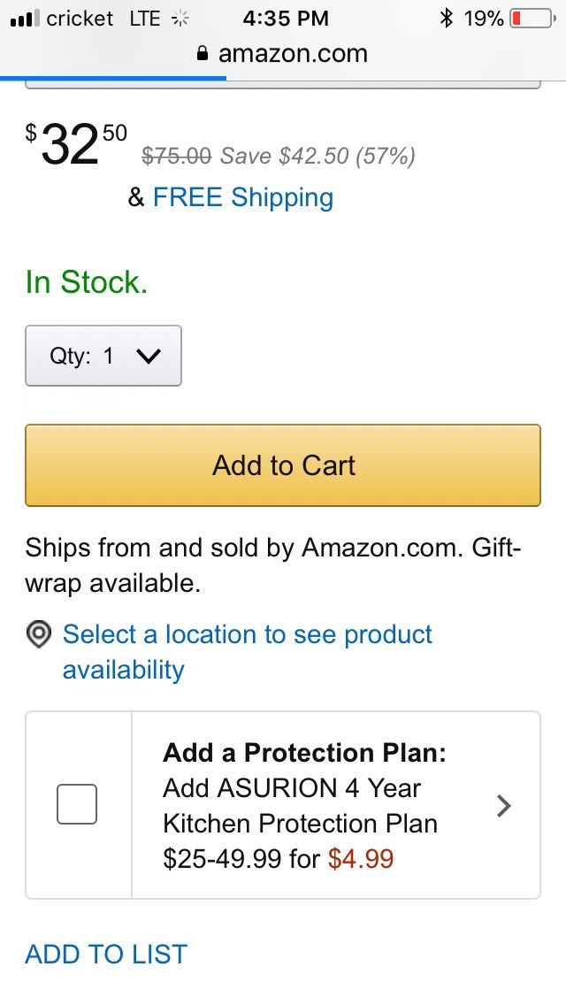Screen dimensions: 566x1005
Task: Tap the amazon.com address bar
Action: point(283,53)
